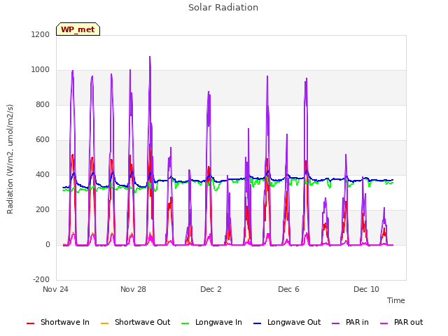Click the magenta PAR out legend swatch

click(384, 323)
